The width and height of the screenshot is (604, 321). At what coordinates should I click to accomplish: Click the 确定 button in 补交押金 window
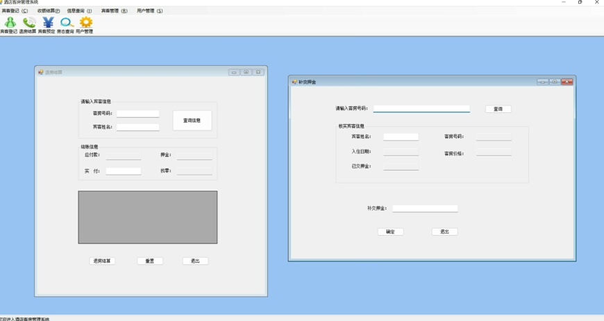tap(391, 232)
